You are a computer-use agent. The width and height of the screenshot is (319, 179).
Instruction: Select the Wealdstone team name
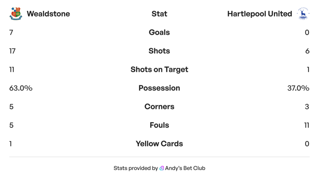click(48, 14)
